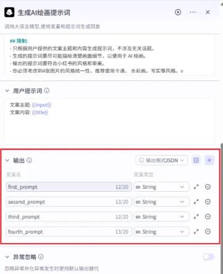Run the node with the play icon

[x=178, y=12]
